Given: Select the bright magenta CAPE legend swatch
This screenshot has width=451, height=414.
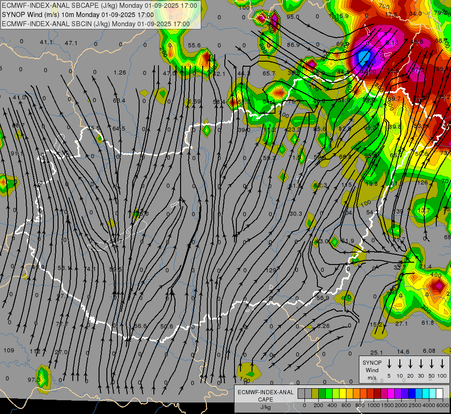Looking at the screenshot, I should coord(391,393).
